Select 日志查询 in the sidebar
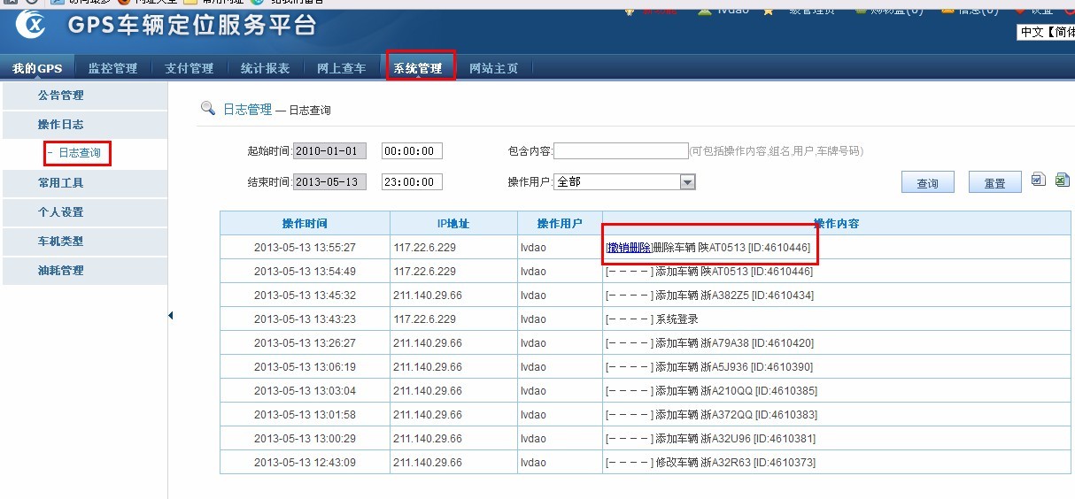 point(79,153)
